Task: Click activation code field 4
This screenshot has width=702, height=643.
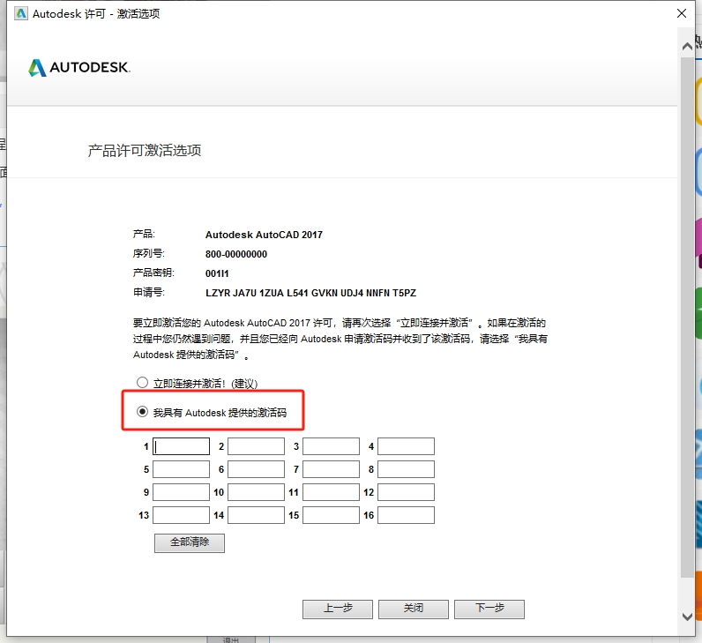Action: (406, 446)
